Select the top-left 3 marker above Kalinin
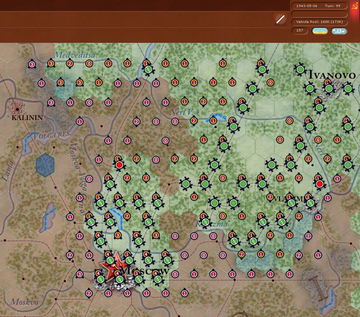360x317 pixels. pos(32,65)
